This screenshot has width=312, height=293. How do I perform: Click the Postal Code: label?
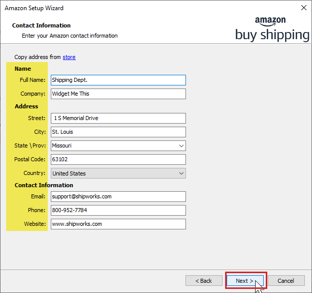[x=29, y=159]
